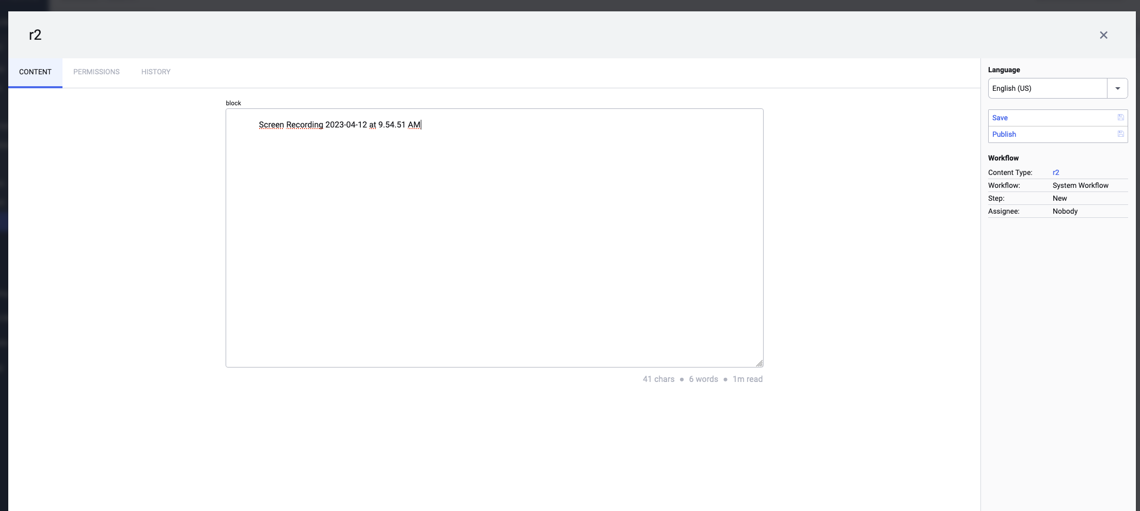
Task: Select the CONTENT tab
Action: tap(35, 72)
